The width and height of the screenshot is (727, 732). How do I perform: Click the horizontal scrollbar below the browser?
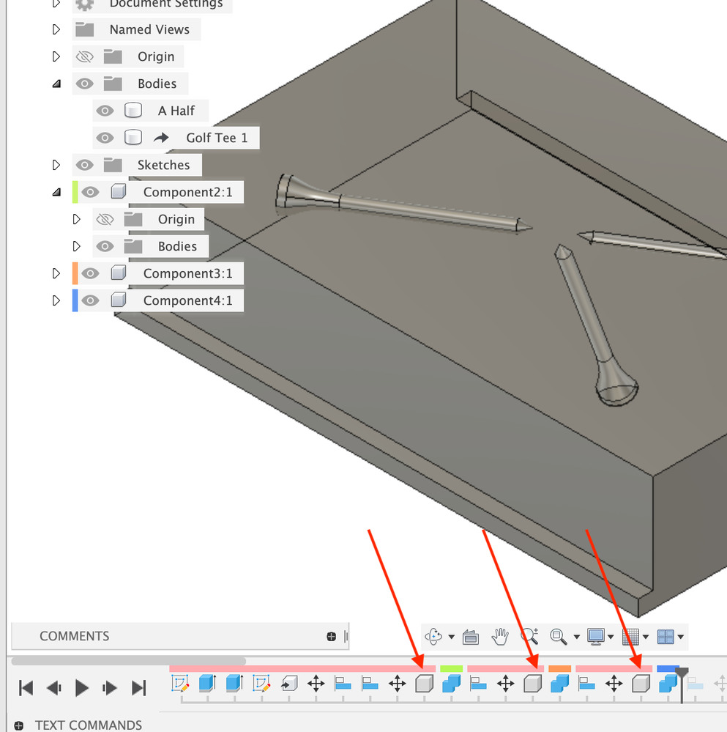[x=128, y=661]
